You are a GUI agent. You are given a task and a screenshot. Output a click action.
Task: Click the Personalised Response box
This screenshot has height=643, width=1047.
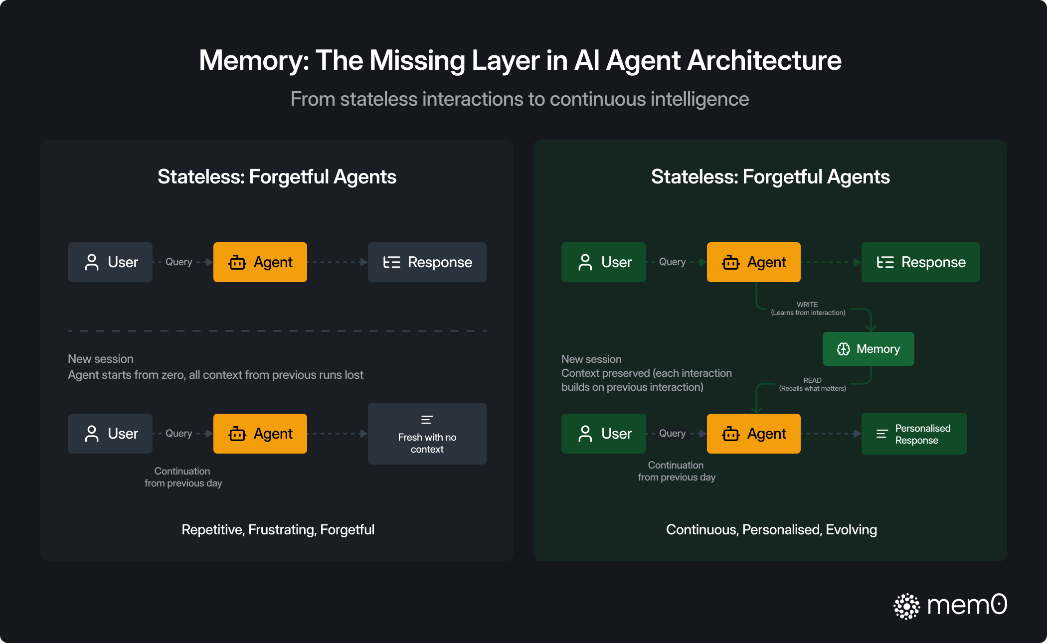[x=914, y=434]
